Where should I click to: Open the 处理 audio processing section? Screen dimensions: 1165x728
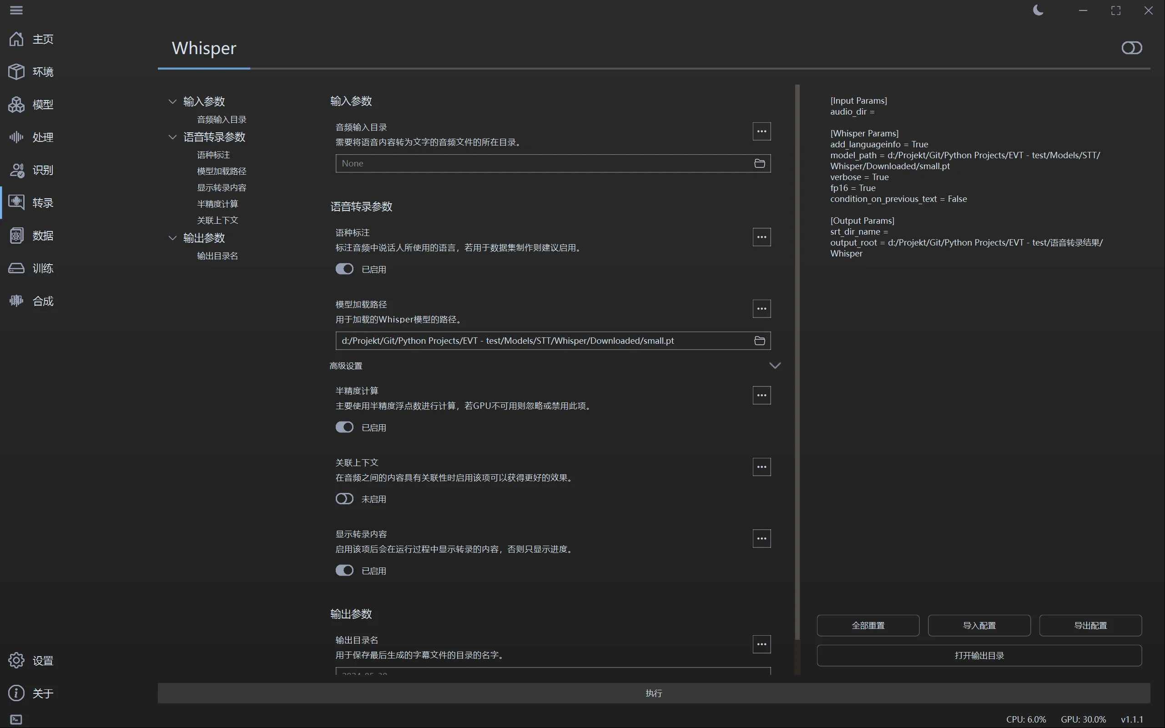pyautogui.click(x=31, y=137)
